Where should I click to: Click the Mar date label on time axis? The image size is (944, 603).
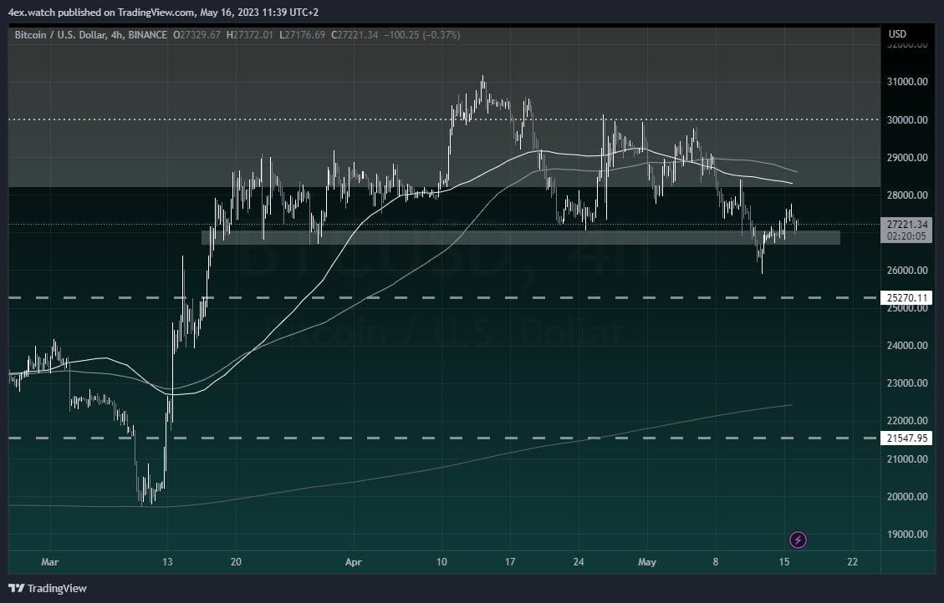click(x=50, y=562)
